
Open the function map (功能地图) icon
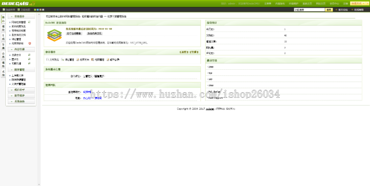[18, 10]
